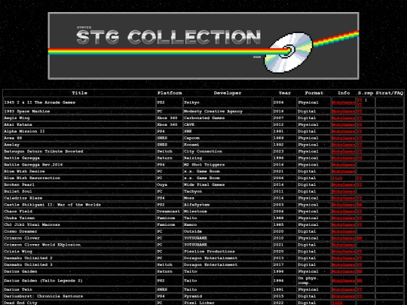Open MobyGames link for Chaos Field

click(x=344, y=212)
